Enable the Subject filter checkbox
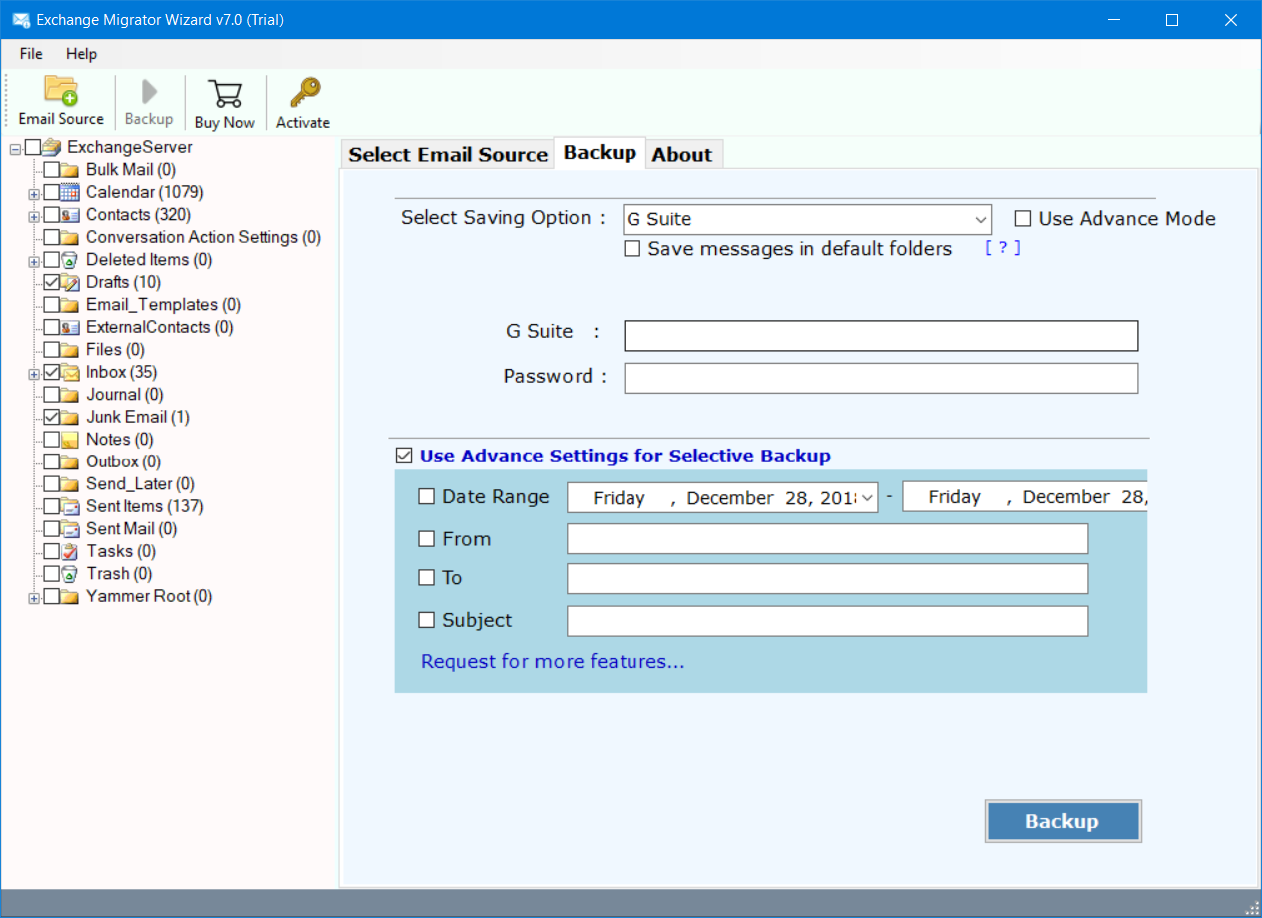The image size is (1262, 918). click(427, 620)
